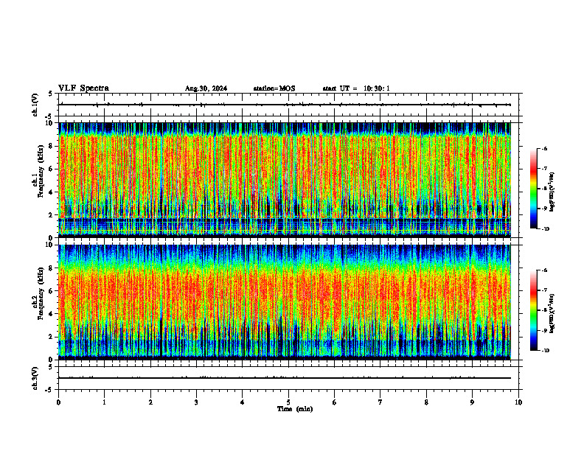This screenshot has height=451, width=584.
Task: Click the "0" tick on Time axis
Action: click(58, 402)
